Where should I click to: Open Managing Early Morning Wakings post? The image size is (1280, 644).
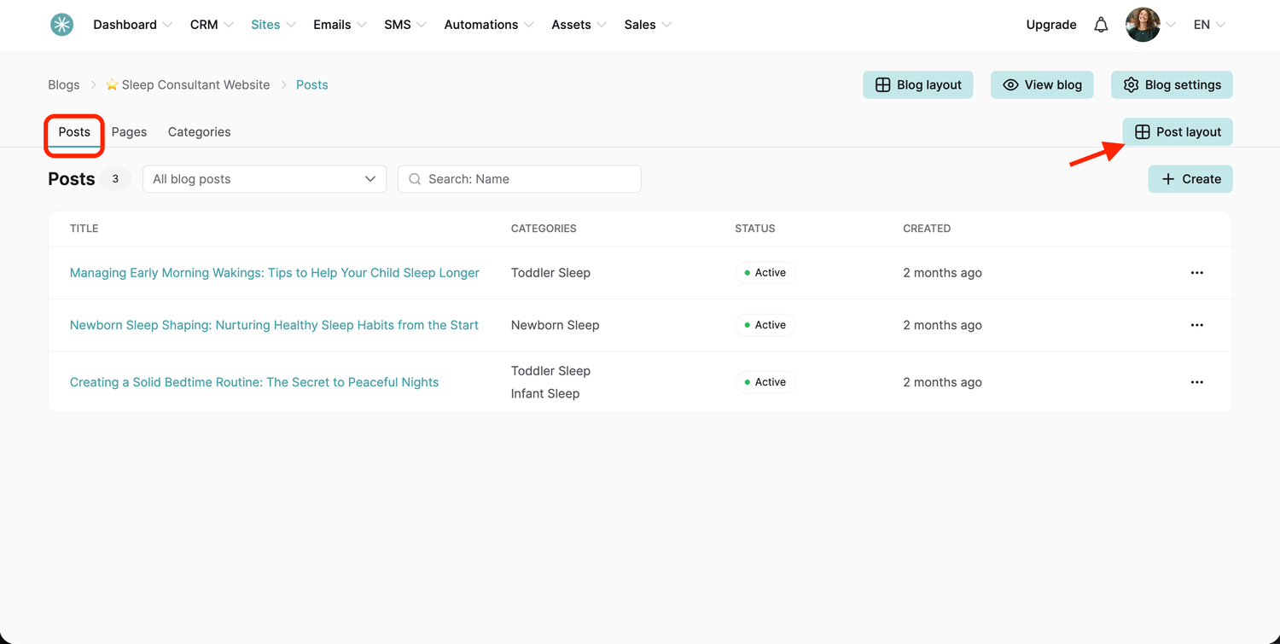(275, 273)
